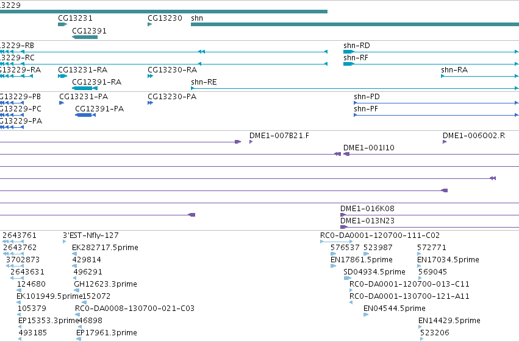Click the shn gene span bar
The width and height of the screenshot is (519, 342).
(355, 24)
